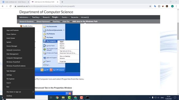Switch to the Ionic cordova run tab
The image size is (179, 100).
coord(16,2)
